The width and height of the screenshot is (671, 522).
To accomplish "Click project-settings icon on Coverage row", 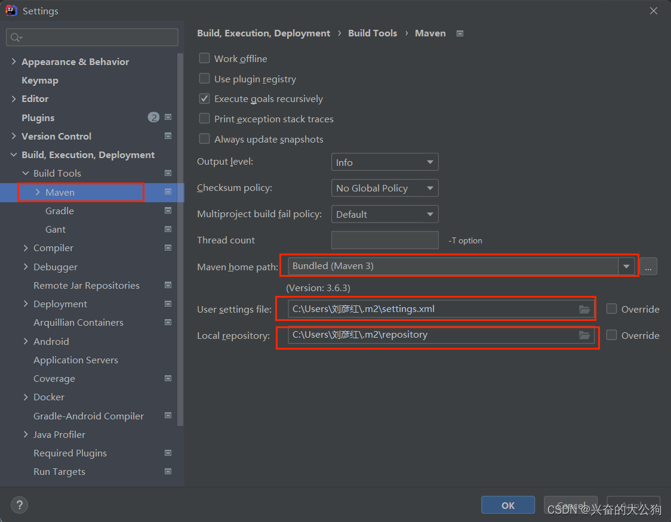I will click(x=168, y=378).
